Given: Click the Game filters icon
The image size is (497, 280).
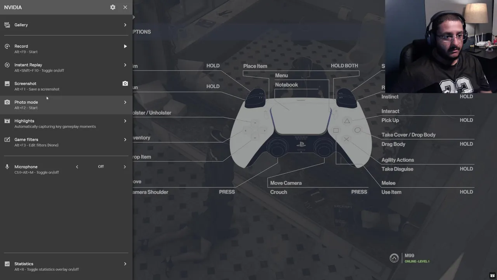Looking at the screenshot, I should tap(7, 140).
